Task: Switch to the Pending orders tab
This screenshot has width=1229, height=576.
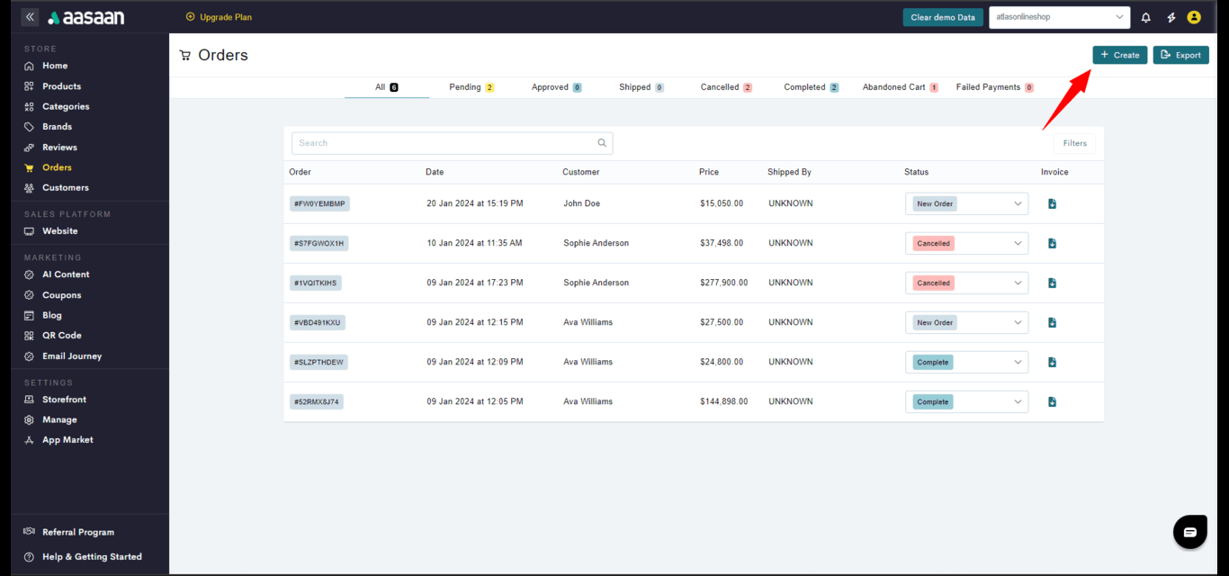Action: coord(471,87)
